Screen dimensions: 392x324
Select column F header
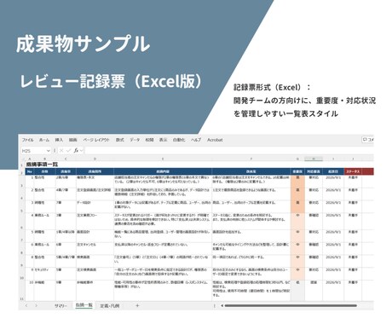click(x=251, y=159)
